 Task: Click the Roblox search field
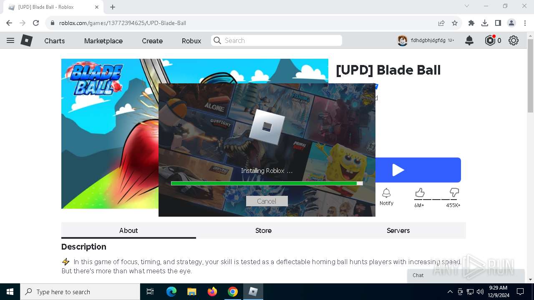click(x=277, y=40)
